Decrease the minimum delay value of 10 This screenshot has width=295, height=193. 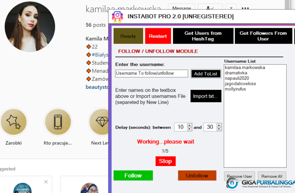(x=189, y=129)
